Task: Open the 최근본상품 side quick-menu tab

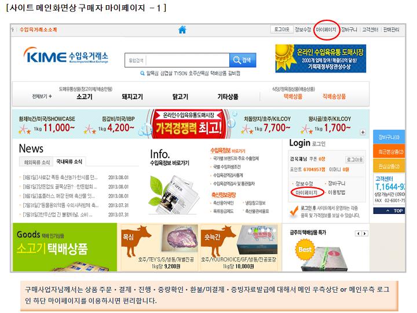Action: click(x=389, y=152)
